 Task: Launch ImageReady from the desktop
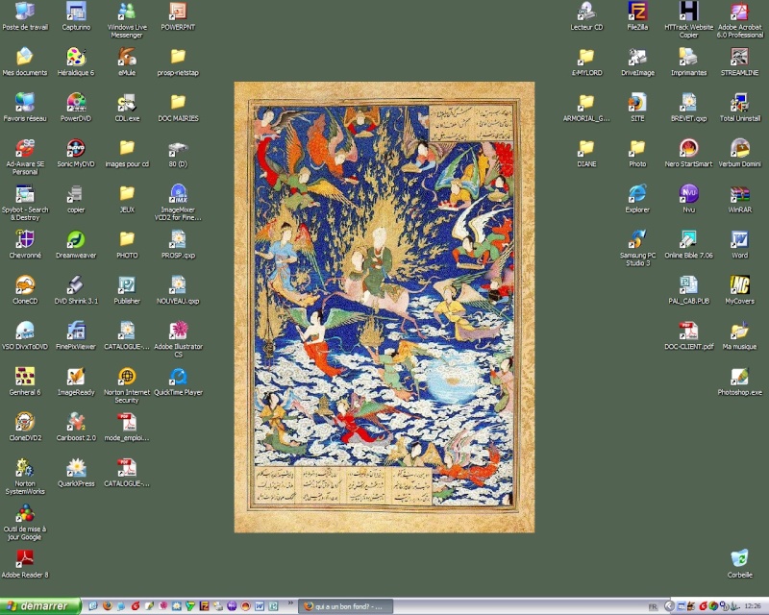[x=76, y=381]
